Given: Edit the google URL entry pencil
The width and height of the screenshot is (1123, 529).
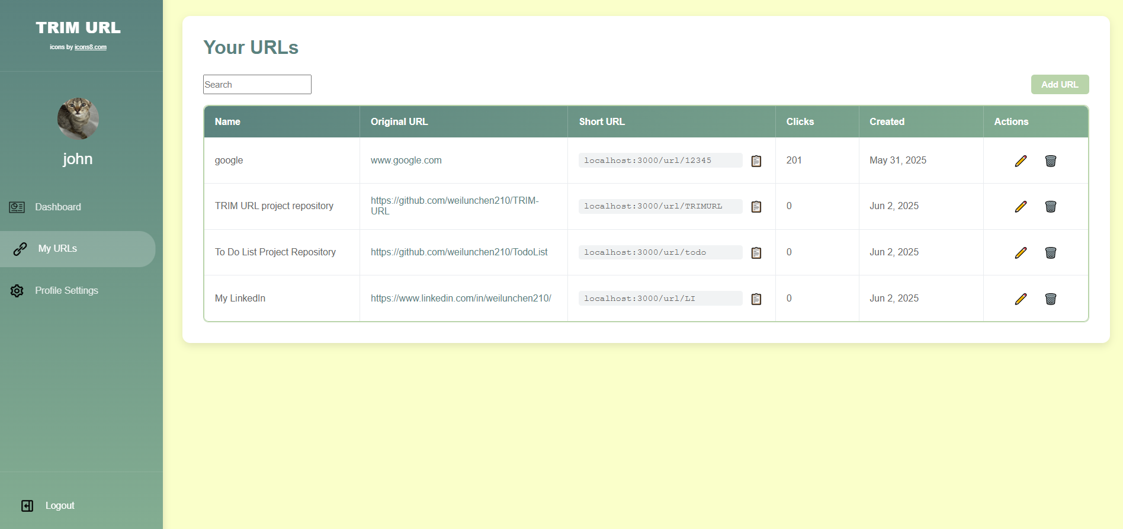Looking at the screenshot, I should (1021, 161).
